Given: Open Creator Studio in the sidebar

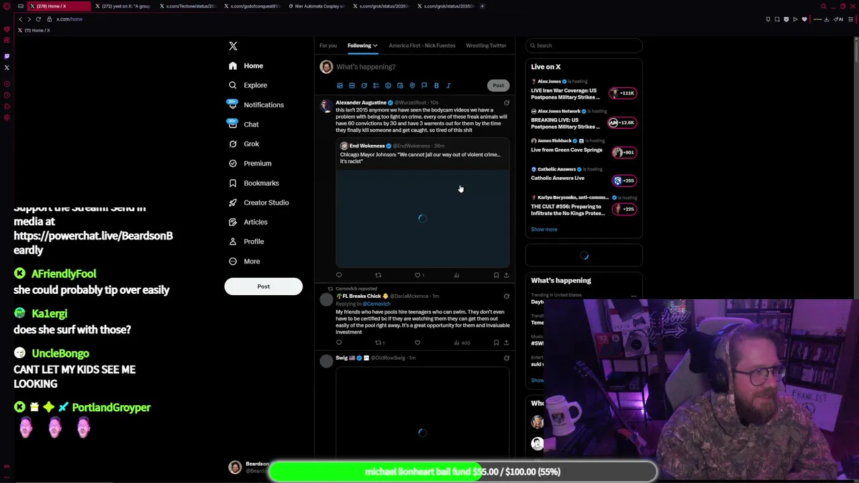Looking at the screenshot, I should click(258, 203).
